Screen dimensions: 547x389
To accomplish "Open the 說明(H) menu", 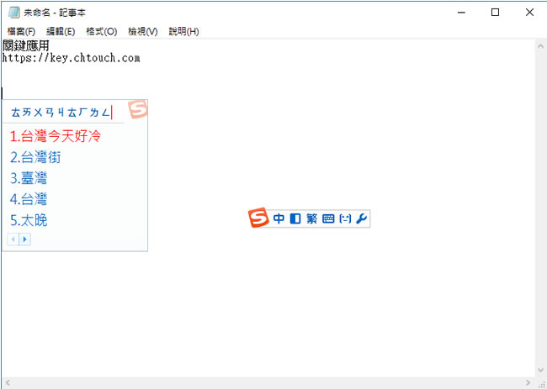I will [x=183, y=31].
